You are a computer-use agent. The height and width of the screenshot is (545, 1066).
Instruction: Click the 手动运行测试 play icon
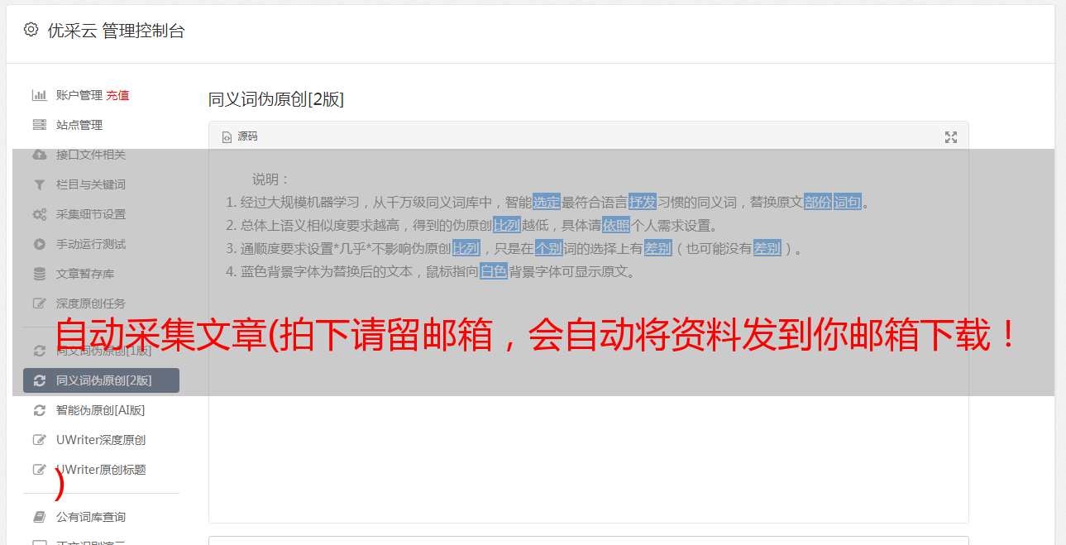(39, 244)
